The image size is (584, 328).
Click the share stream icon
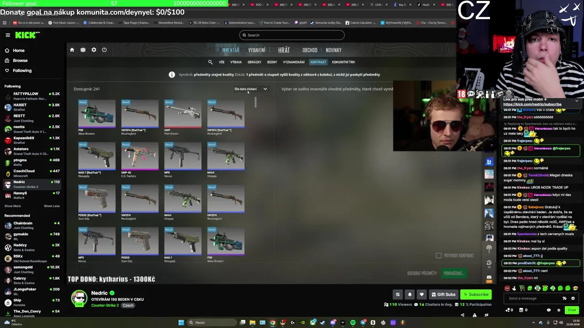click(462, 315)
